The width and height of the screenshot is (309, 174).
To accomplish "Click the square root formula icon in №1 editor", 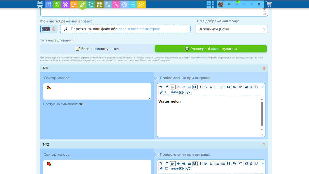I will pos(188,92).
